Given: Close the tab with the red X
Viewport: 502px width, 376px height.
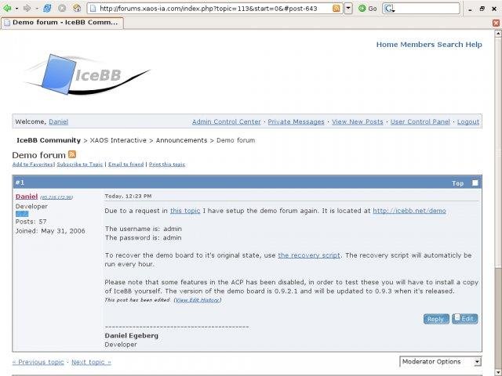Looking at the screenshot, I should click(x=496, y=23).
